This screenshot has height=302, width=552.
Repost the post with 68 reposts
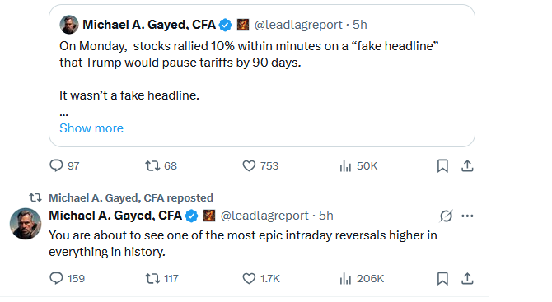click(x=161, y=165)
